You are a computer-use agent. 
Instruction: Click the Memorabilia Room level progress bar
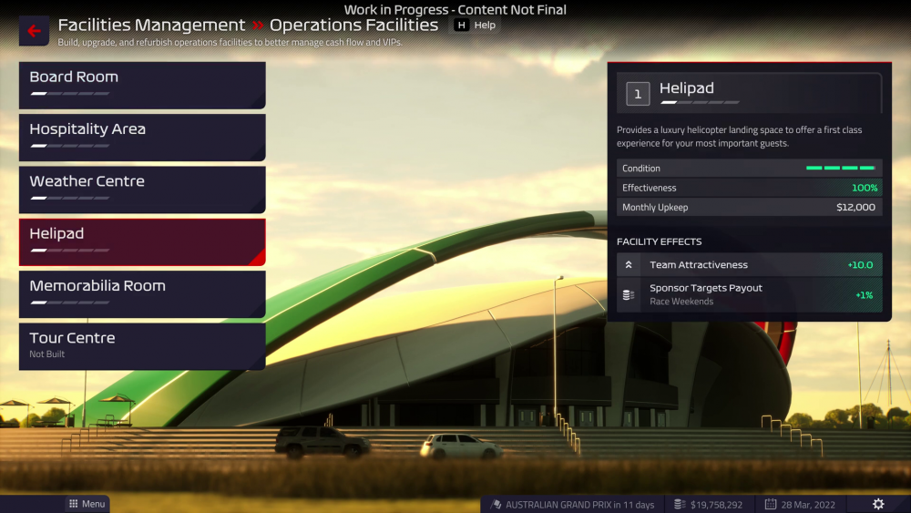[x=70, y=303]
